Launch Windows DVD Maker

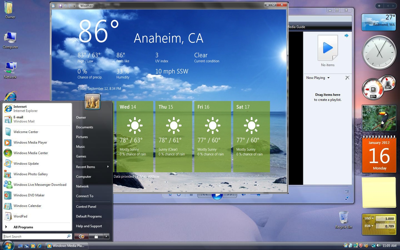click(x=37, y=195)
